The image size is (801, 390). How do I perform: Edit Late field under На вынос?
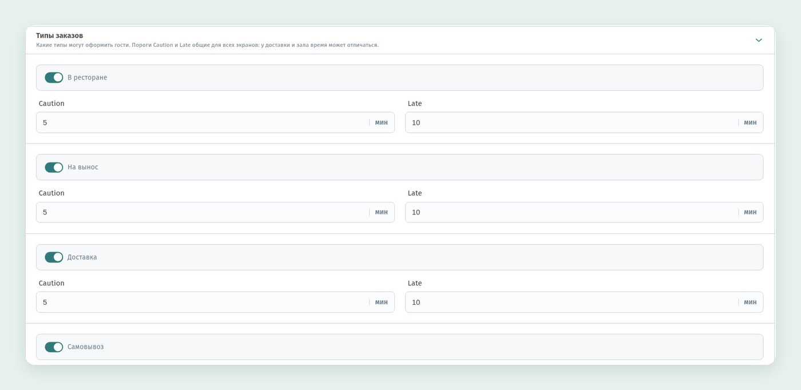(584, 212)
